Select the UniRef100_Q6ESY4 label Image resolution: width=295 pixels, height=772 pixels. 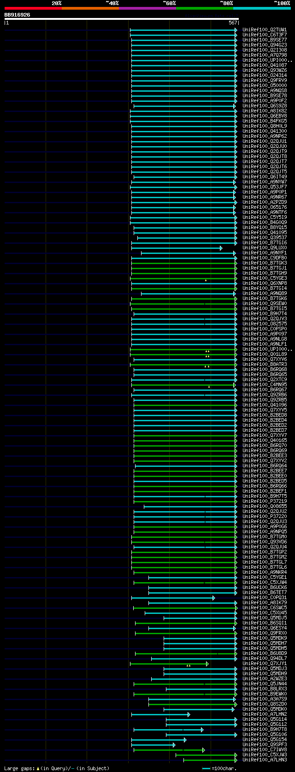point(265,628)
